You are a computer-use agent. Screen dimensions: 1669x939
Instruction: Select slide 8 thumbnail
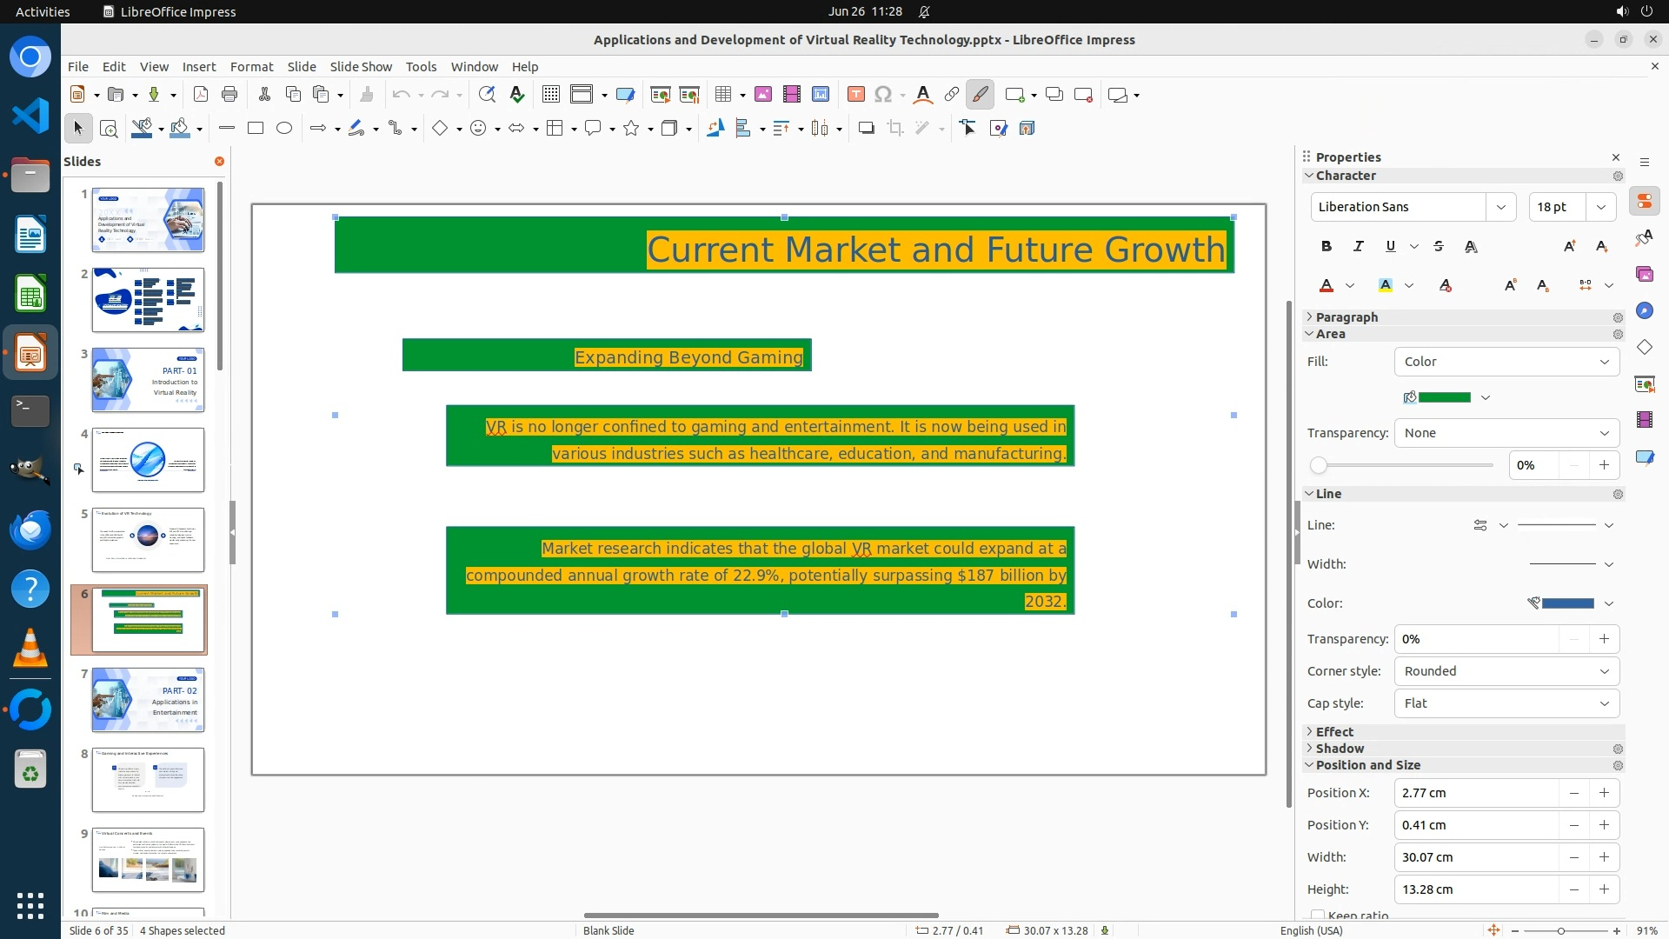tap(148, 780)
